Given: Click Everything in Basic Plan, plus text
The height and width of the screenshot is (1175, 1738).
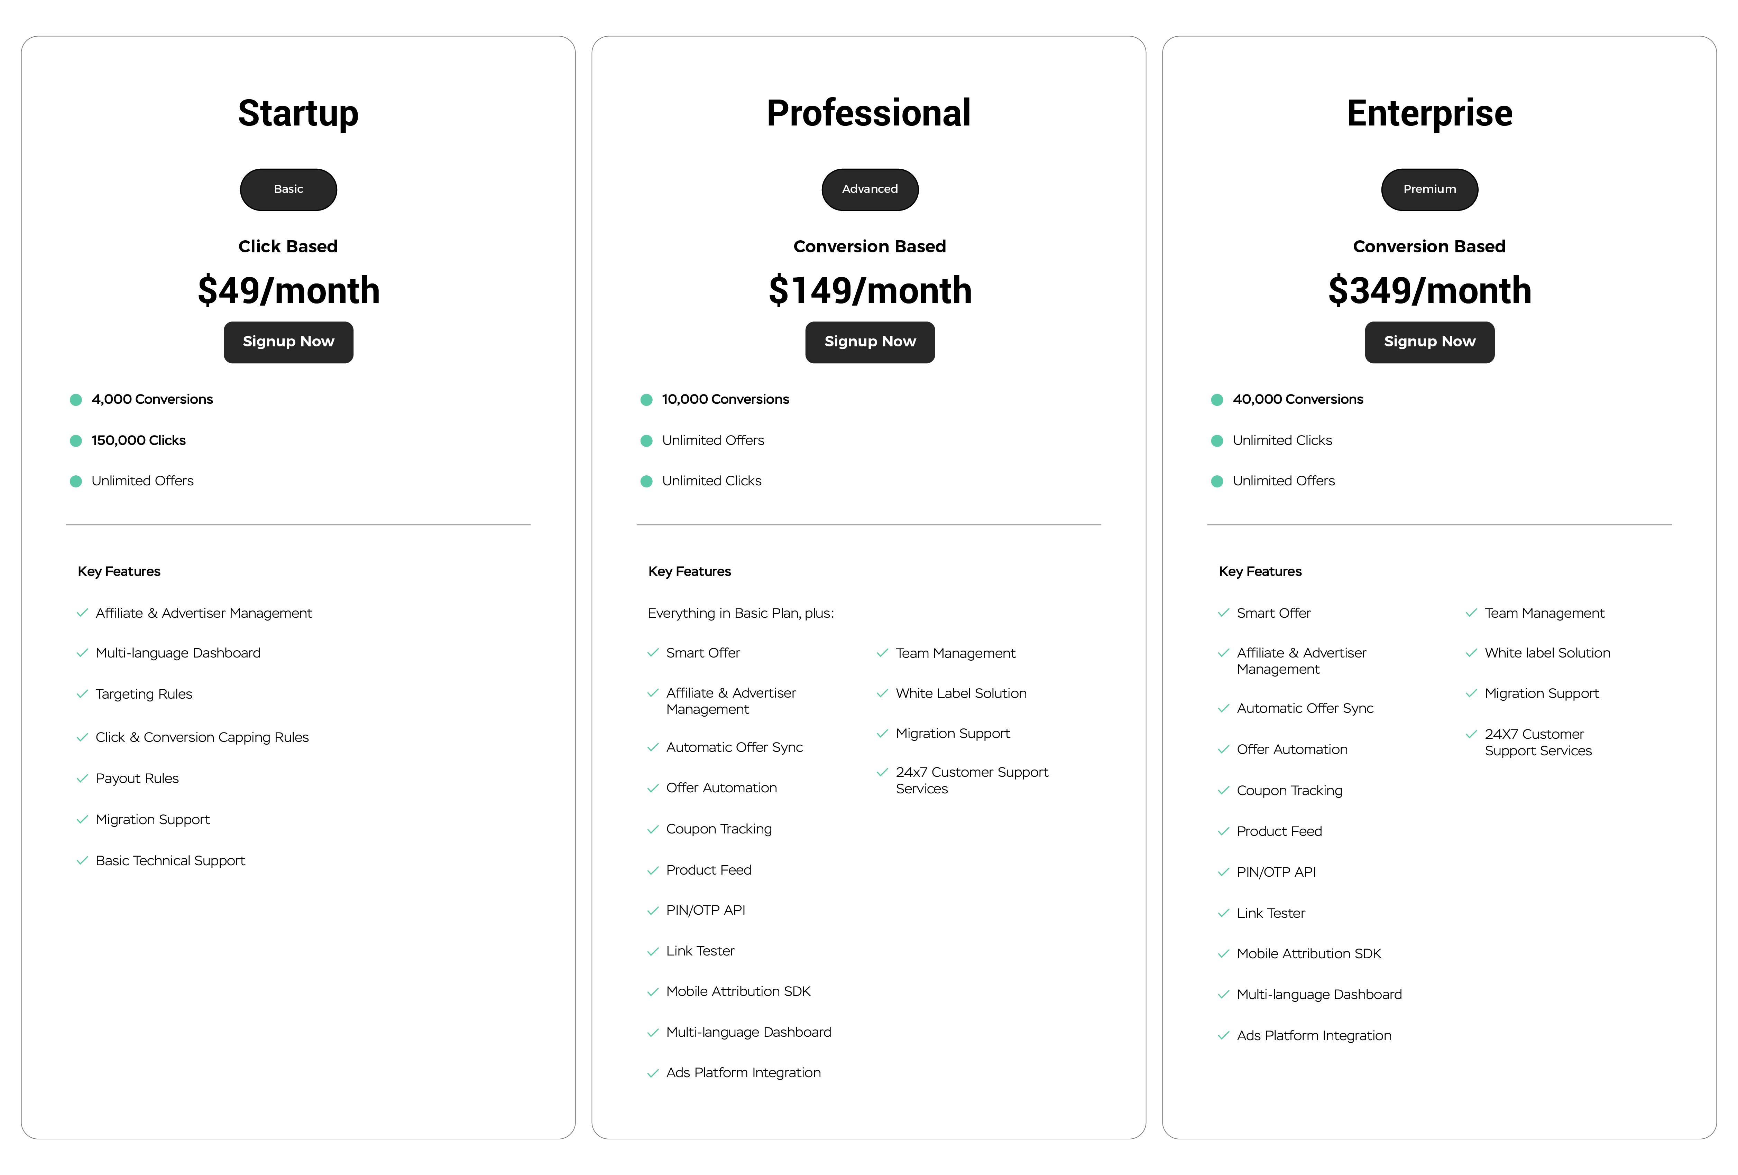Looking at the screenshot, I should [x=741, y=614].
